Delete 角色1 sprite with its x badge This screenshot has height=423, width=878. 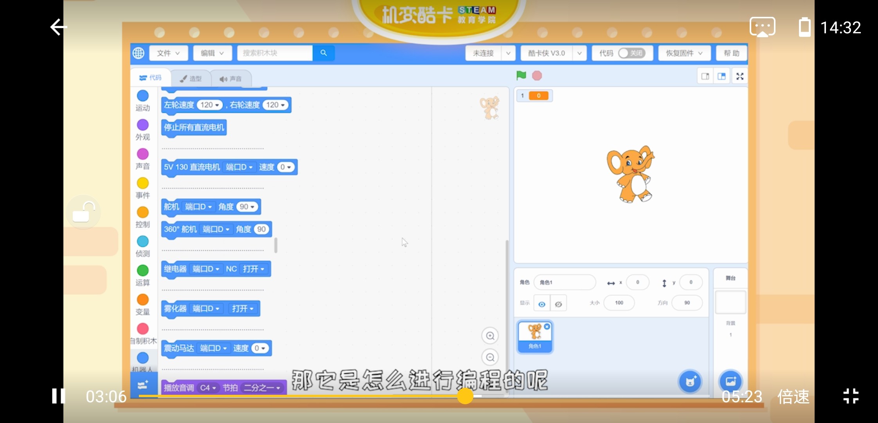point(547,326)
